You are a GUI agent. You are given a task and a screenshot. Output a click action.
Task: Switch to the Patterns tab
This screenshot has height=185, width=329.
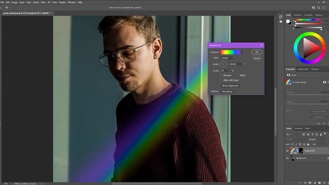(319, 15)
